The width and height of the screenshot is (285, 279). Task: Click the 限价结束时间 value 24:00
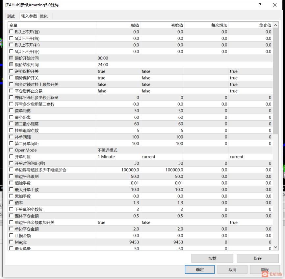[x=184, y=65]
